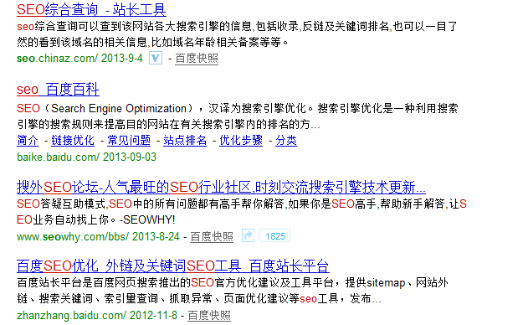Open the seo_百度百科 result title
This screenshot has width=523, height=325.
click(x=58, y=89)
